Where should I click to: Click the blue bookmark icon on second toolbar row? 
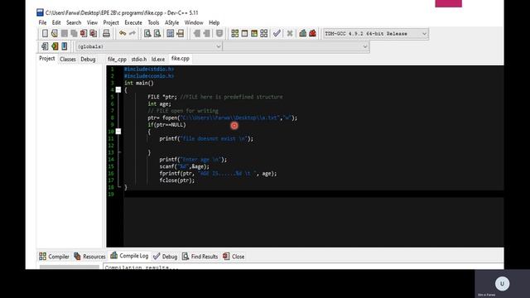[65, 46]
